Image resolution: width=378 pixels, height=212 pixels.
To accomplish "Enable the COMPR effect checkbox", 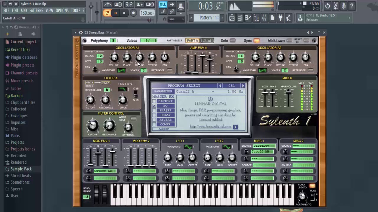I will (x=154, y=124).
